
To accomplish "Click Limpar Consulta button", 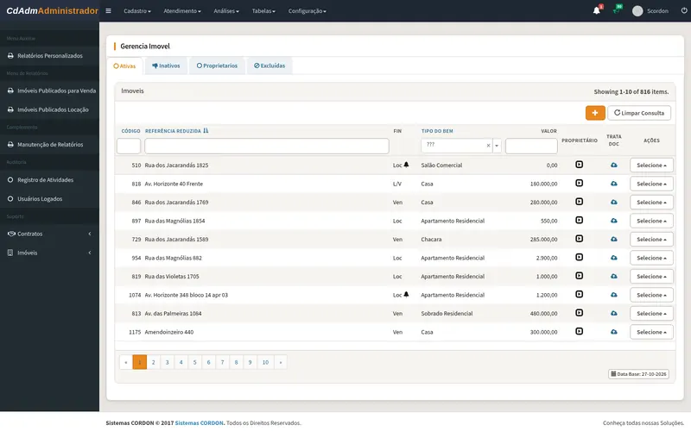I will point(639,113).
